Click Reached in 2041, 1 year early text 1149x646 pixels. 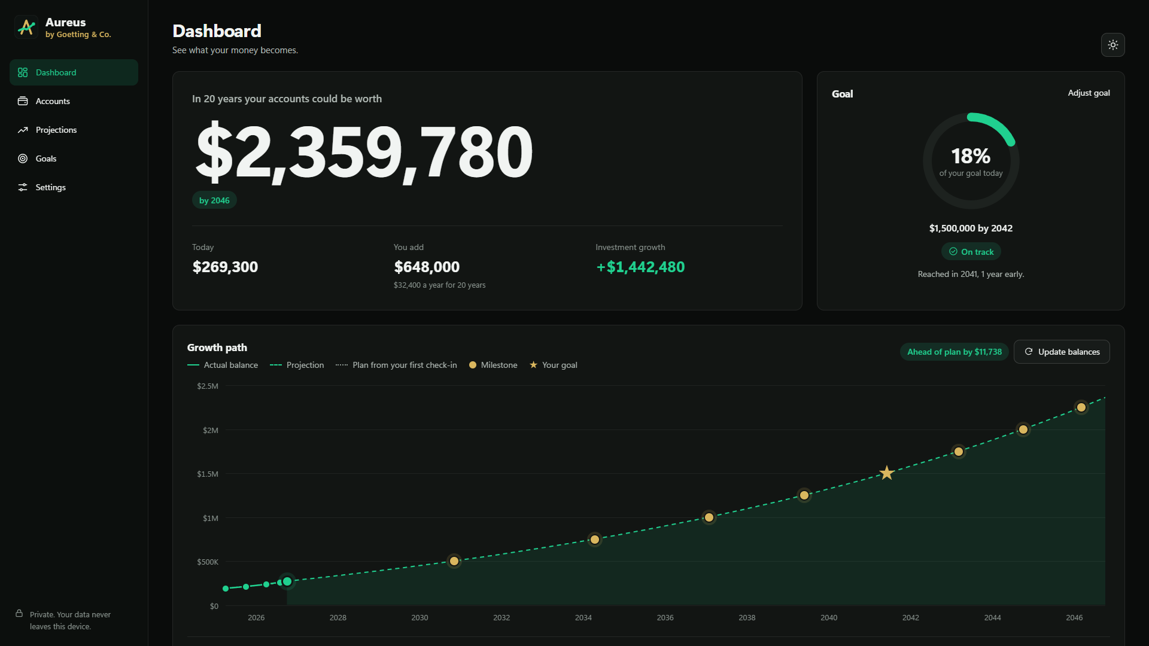tap(971, 274)
